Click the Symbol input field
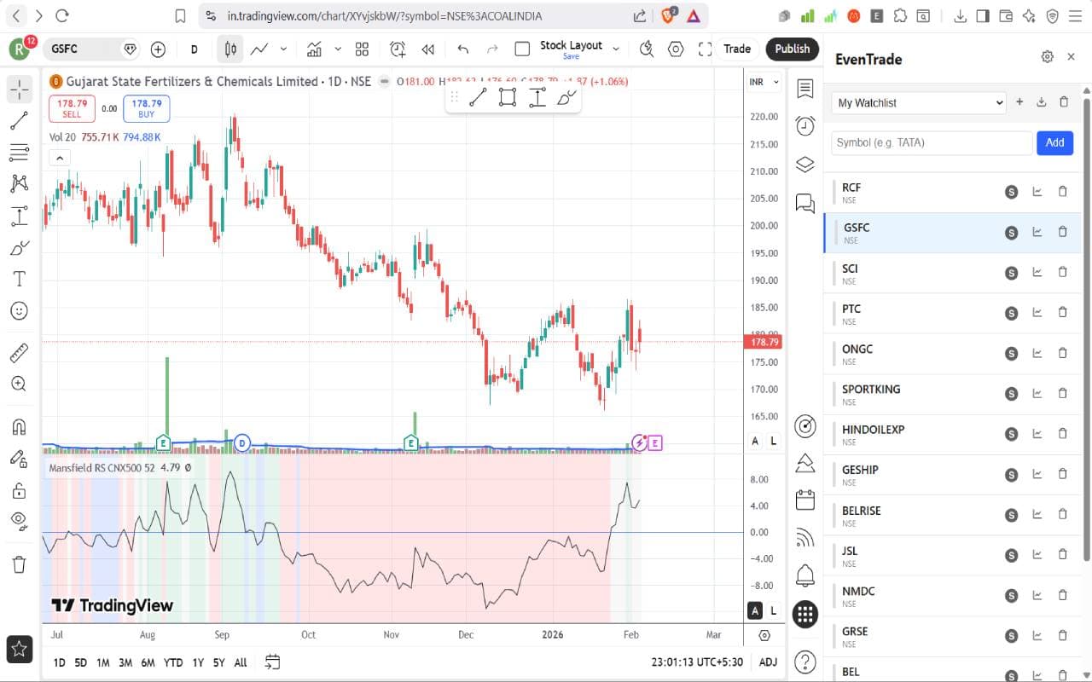The height and width of the screenshot is (682, 1092). pos(932,142)
